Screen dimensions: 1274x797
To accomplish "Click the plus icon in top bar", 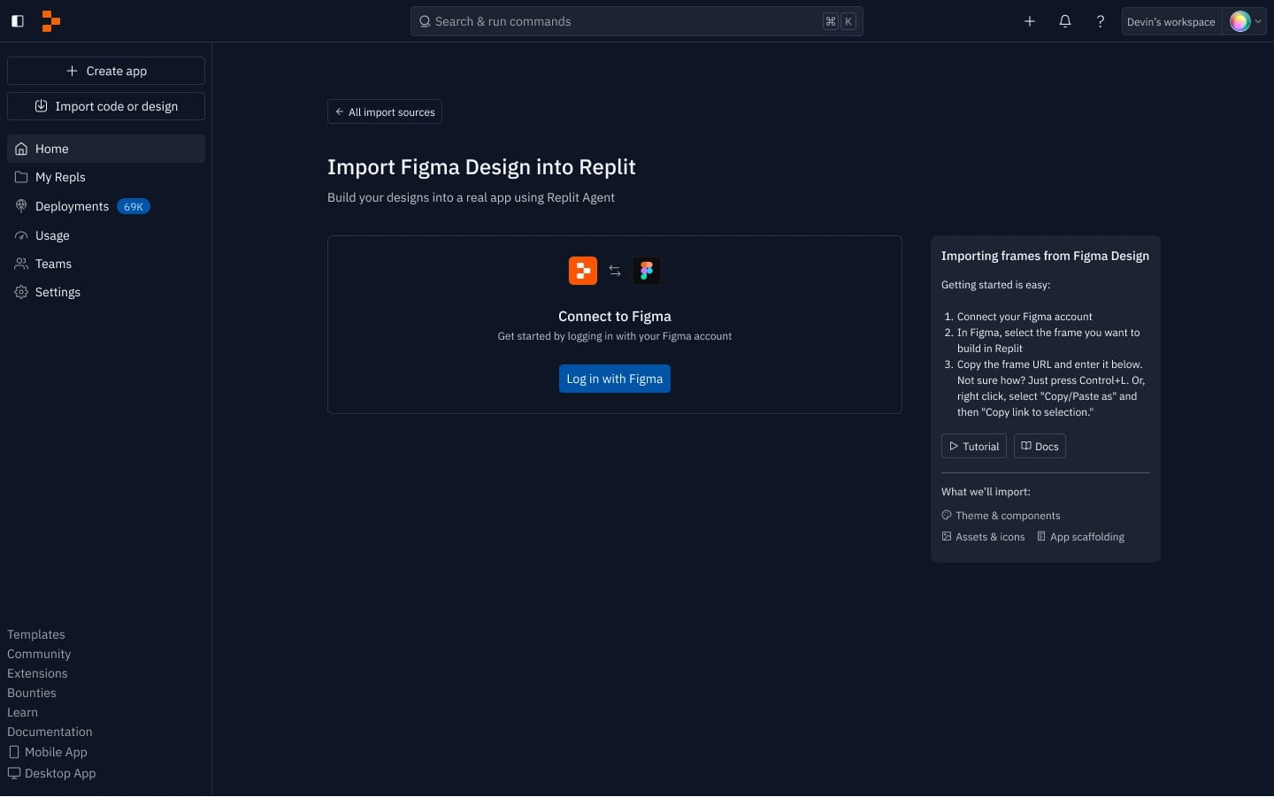I will tap(1030, 21).
